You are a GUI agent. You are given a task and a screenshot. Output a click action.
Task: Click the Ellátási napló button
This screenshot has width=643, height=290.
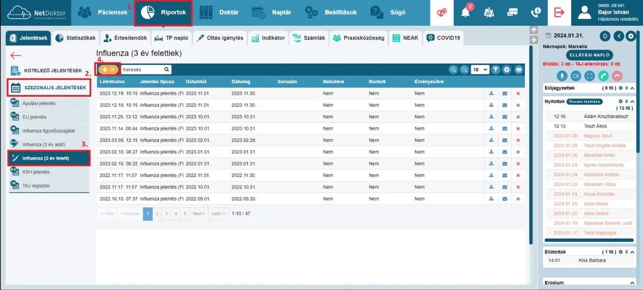pos(589,55)
